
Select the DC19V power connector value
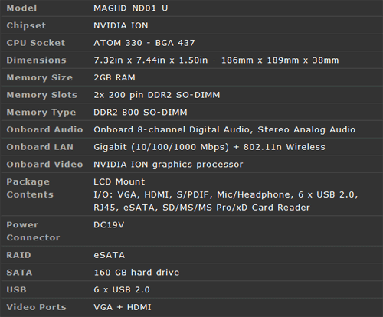pos(109,225)
